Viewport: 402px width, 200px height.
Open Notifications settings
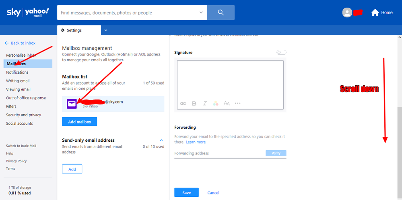(x=17, y=72)
